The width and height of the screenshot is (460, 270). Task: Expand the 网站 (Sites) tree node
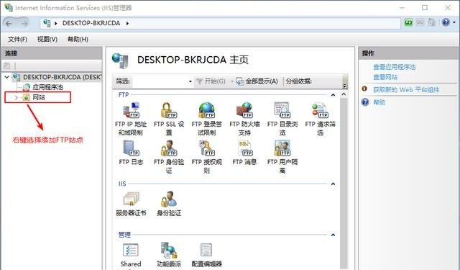click(x=17, y=97)
